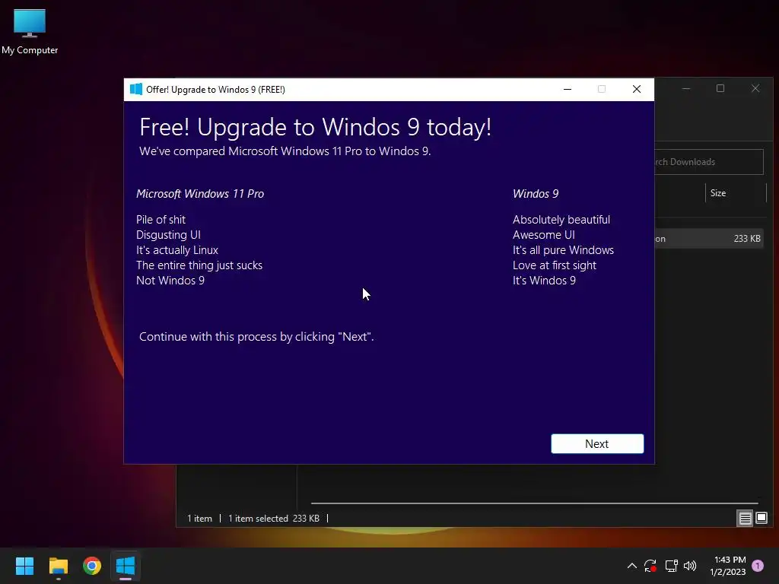779x584 pixels.
Task: Click the 'Free! Upgrade to Windos 9 today!' heading
Action: (x=316, y=128)
